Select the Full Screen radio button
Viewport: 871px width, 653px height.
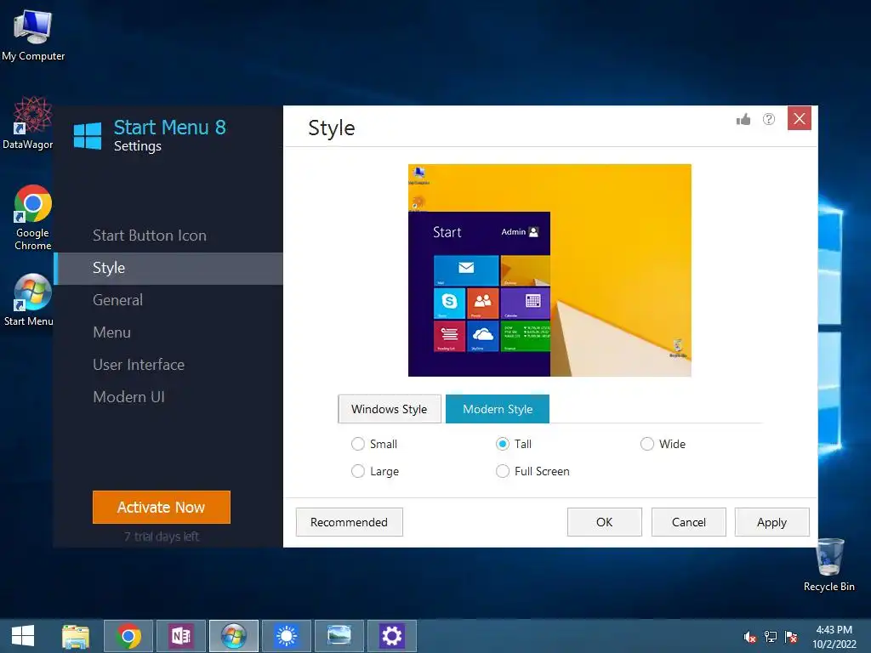[x=502, y=471]
